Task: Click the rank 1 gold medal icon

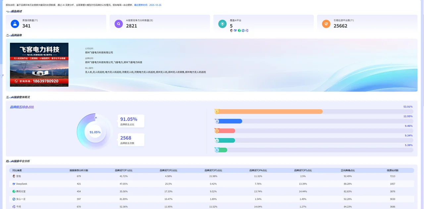Action: pyautogui.click(x=217, y=111)
